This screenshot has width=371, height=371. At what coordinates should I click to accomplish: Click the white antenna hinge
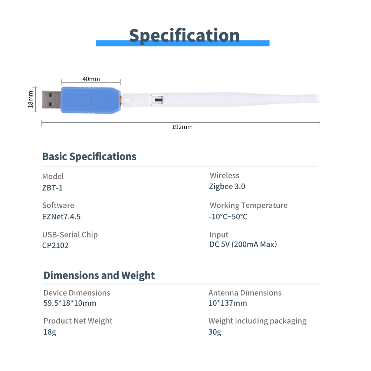coord(157,100)
